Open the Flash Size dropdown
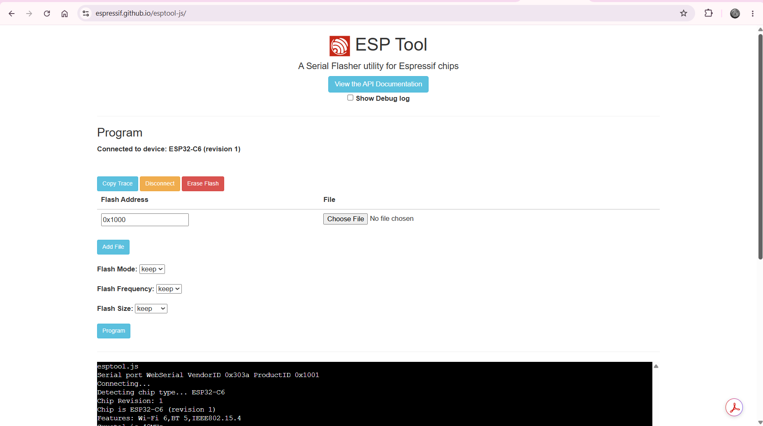The width and height of the screenshot is (763, 426). (151, 308)
